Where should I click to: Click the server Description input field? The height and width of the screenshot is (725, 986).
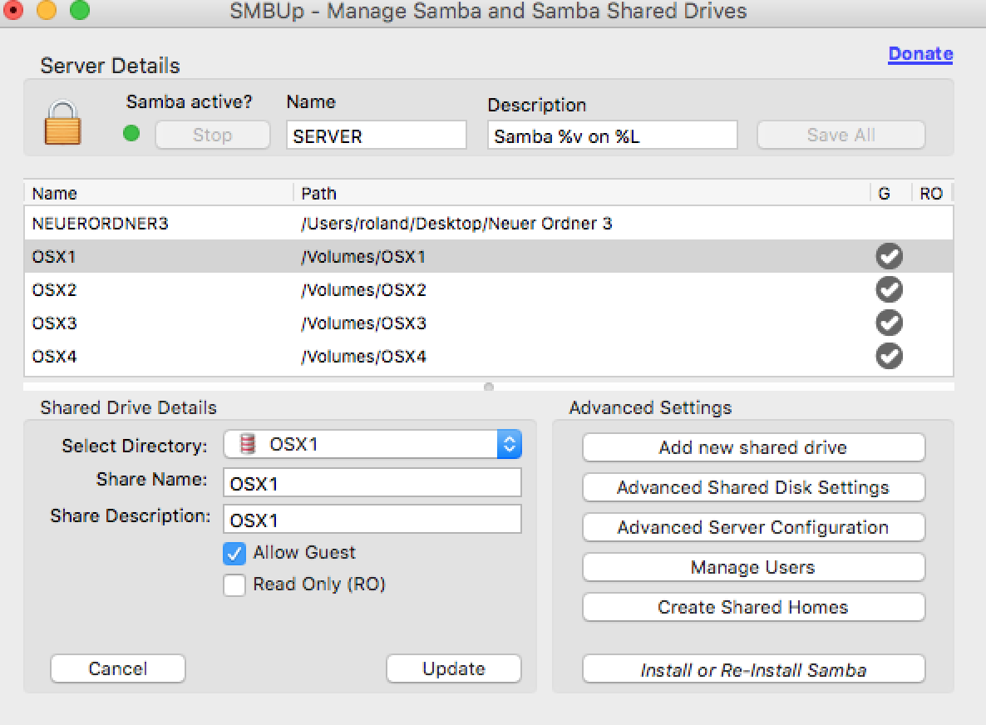click(x=612, y=136)
